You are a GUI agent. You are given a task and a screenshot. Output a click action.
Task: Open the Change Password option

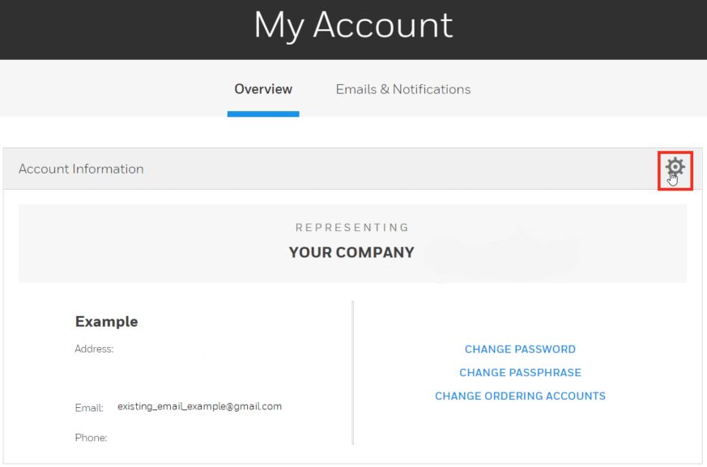coord(520,349)
